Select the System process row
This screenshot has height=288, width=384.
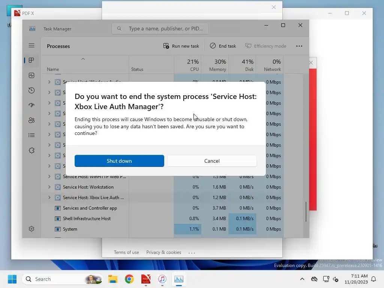[x=162, y=229]
